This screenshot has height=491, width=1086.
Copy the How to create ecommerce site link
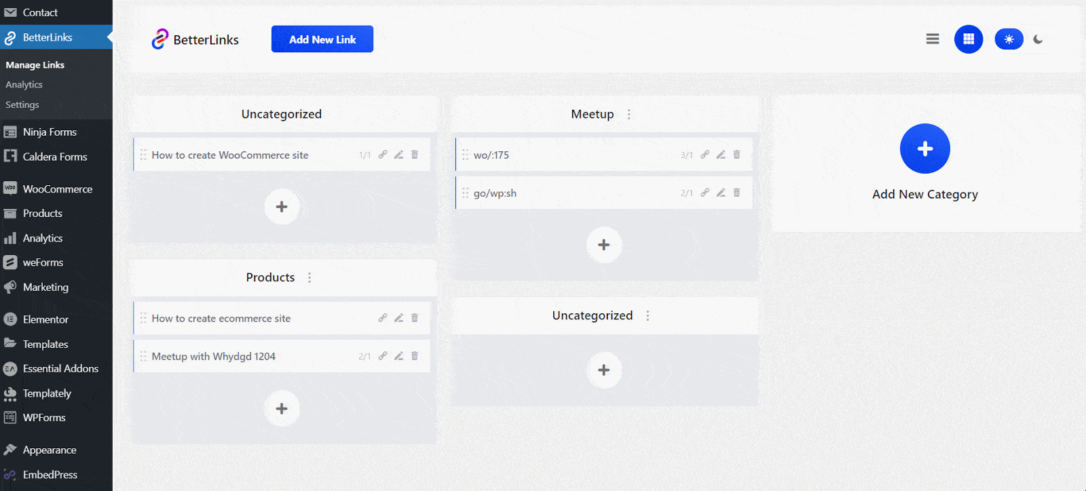(x=383, y=318)
